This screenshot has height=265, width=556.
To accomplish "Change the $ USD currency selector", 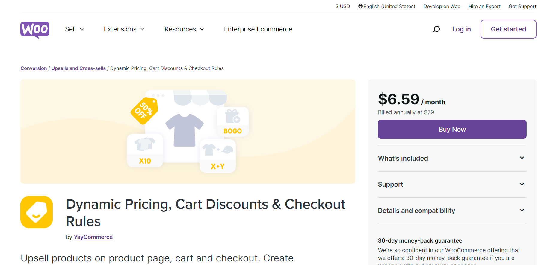I will [343, 6].
